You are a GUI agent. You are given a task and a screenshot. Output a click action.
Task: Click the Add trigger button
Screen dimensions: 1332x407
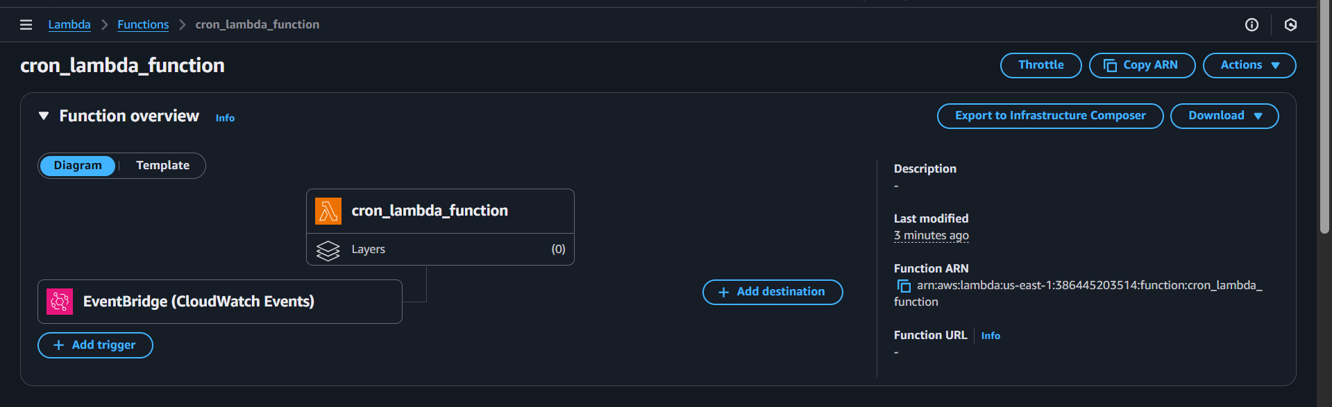[95, 345]
